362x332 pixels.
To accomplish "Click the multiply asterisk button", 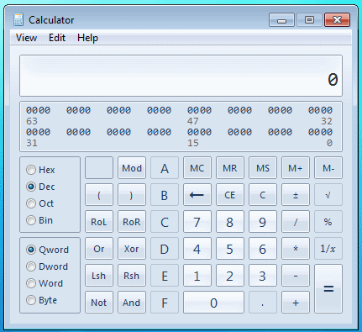I will click(296, 249).
